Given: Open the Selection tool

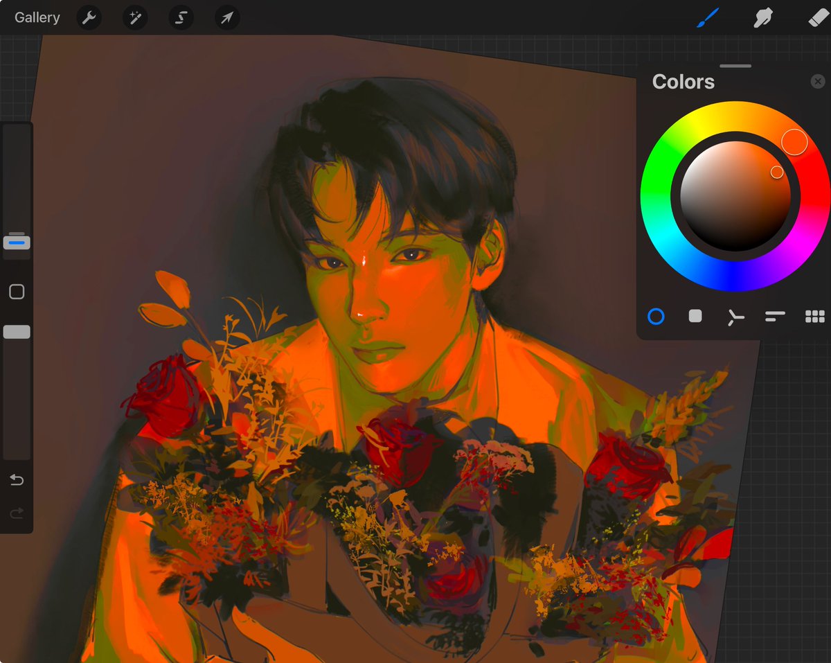Looking at the screenshot, I should (181, 17).
